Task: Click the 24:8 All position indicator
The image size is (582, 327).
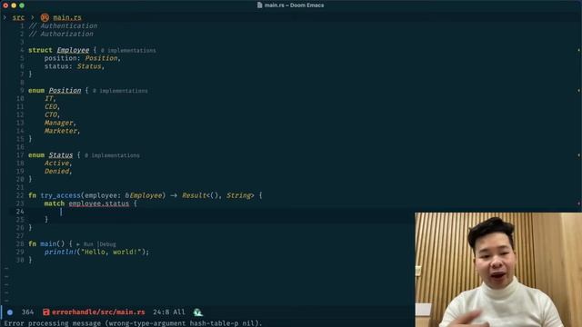Action: (169, 312)
